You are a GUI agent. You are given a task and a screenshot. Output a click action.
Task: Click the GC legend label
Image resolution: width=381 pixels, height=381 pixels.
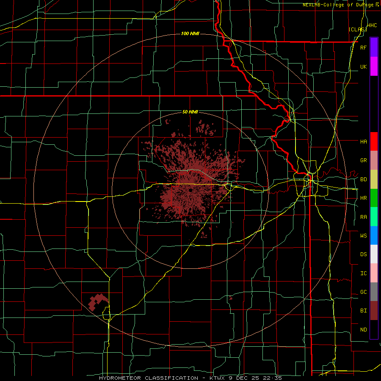(x=363, y=292)
